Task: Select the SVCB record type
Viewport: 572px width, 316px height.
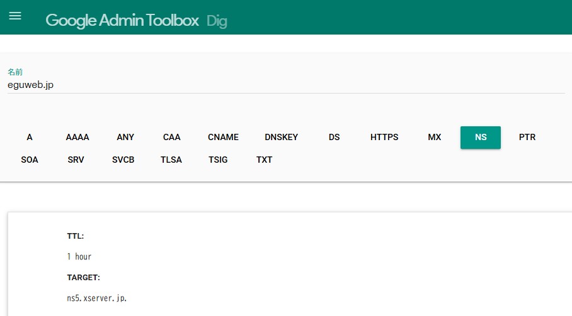Action: coord(123,160)
